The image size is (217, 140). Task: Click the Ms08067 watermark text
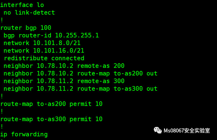187,131
